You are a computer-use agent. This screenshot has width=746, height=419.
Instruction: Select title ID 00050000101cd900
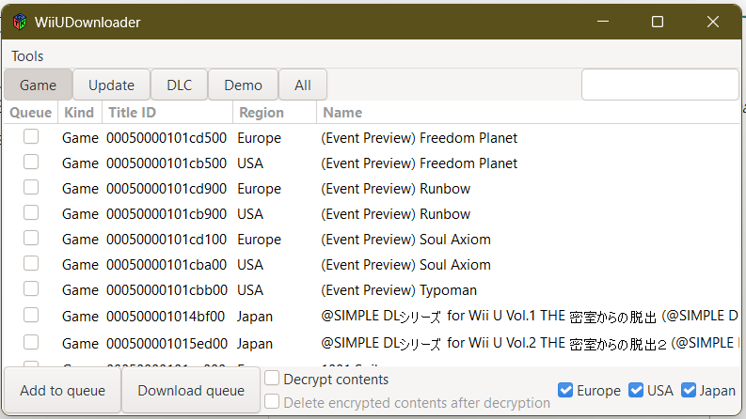click(167, 189)
